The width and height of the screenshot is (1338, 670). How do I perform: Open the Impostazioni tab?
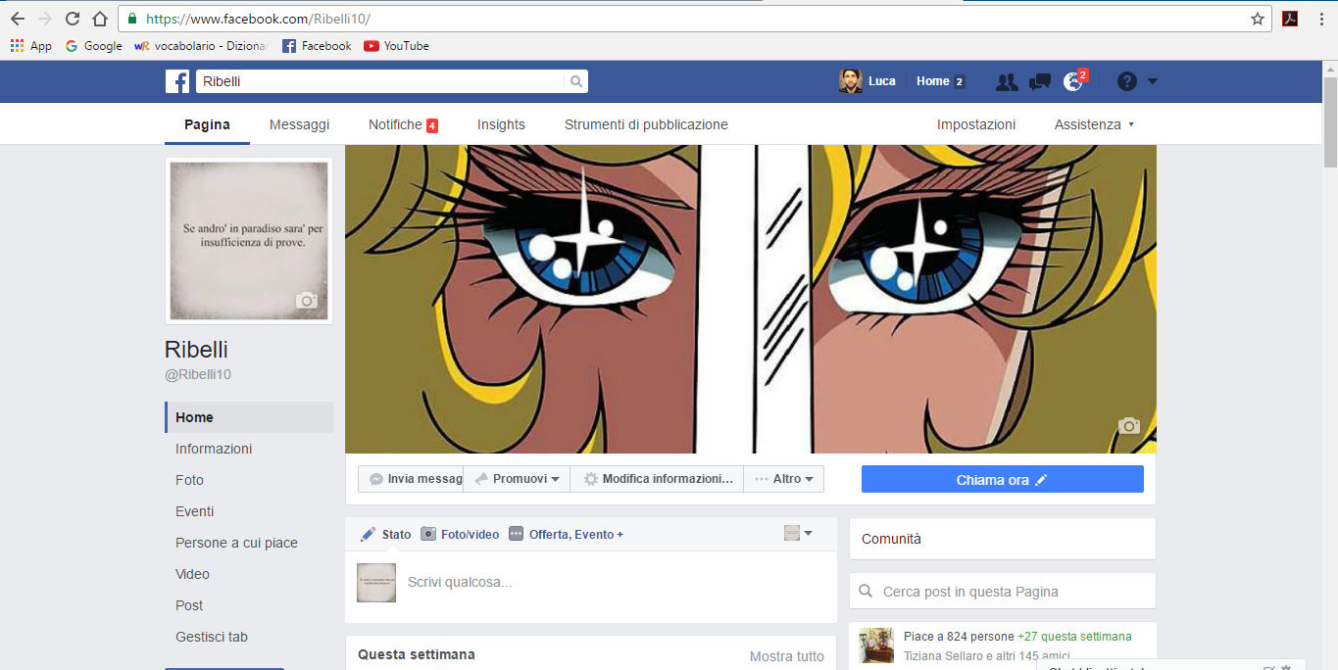[x=976, y=124]
